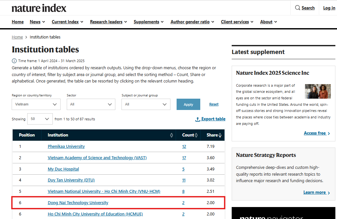Click Share value 3.49
Viewport: 337px width, 219px height.
pyautogui.click(x=211, y=169)
